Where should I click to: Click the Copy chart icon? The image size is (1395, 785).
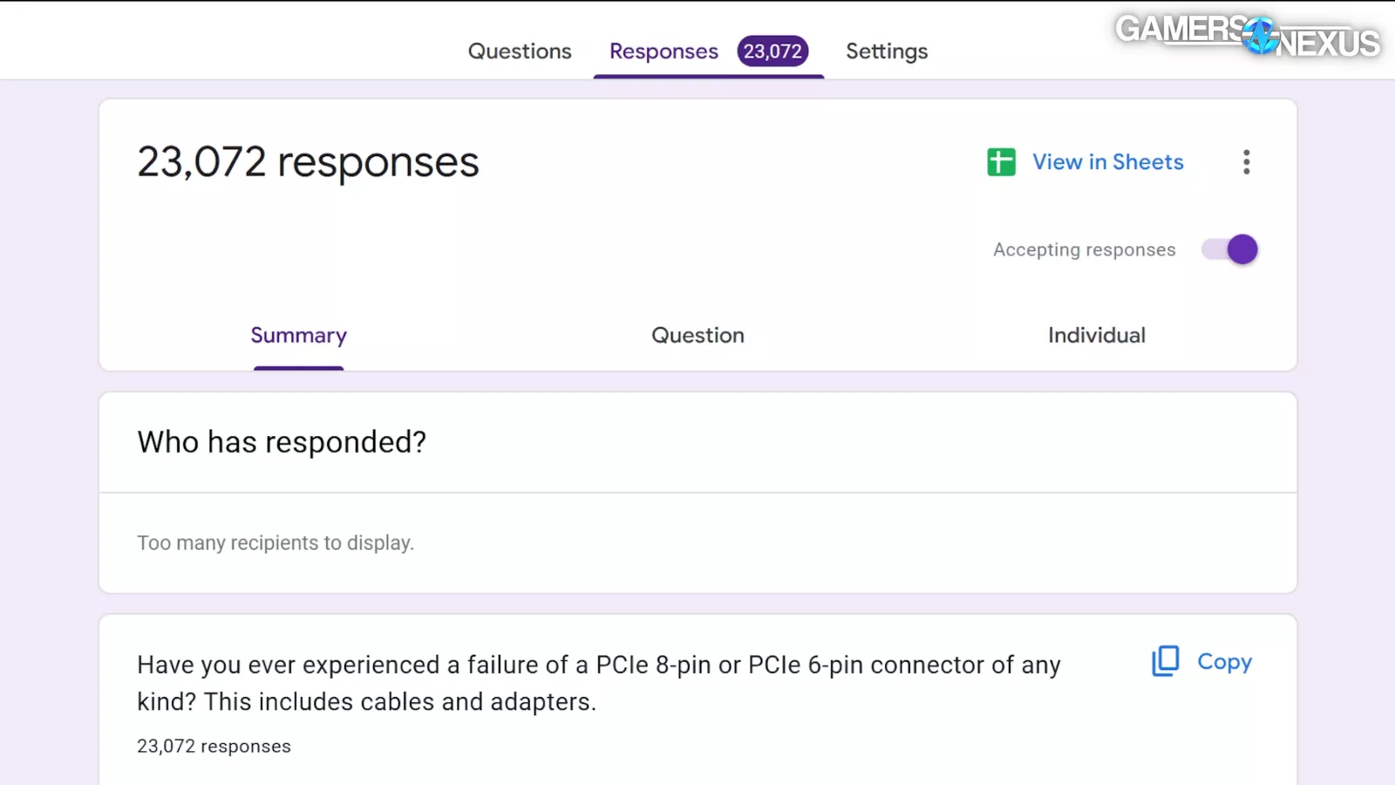[1166, 661]
